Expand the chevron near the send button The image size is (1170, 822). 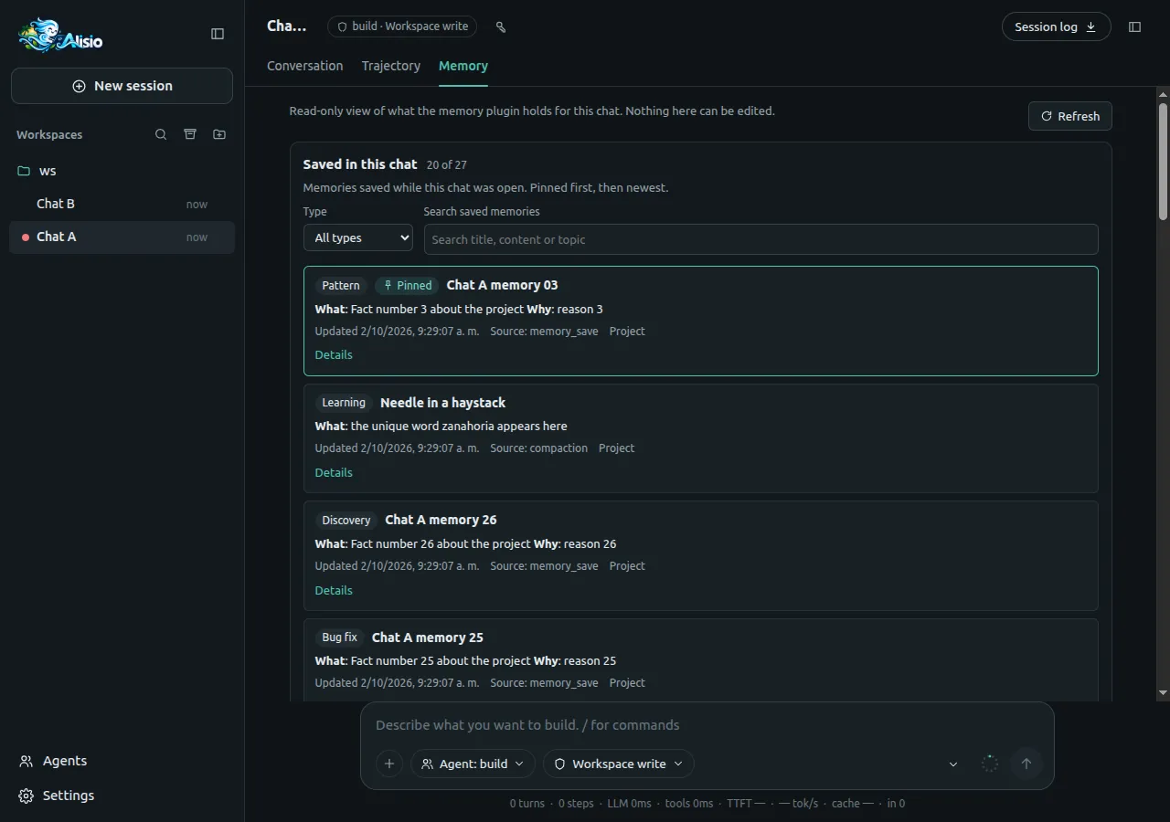[x=953, y=764]
